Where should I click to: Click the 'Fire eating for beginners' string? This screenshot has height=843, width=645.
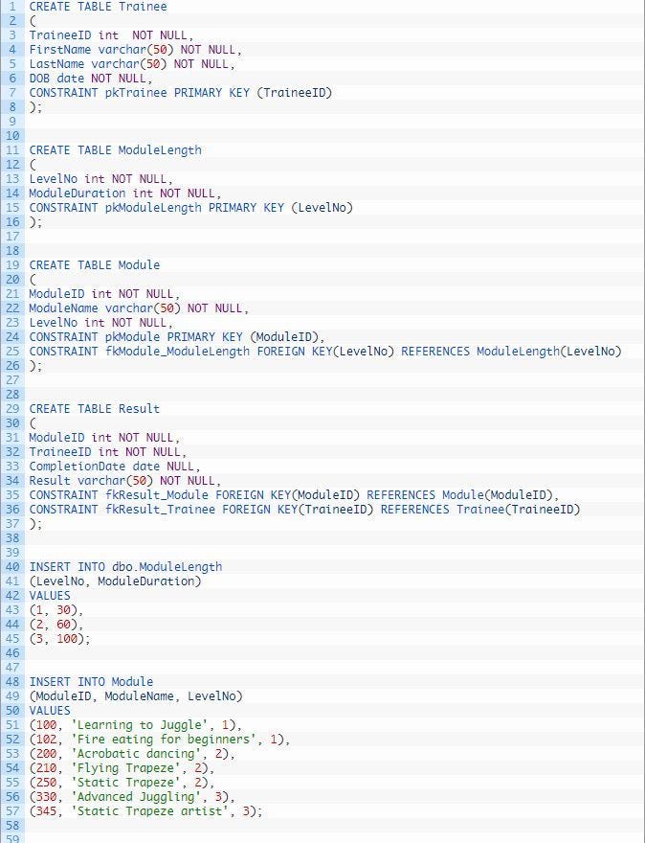coord(164,740)
